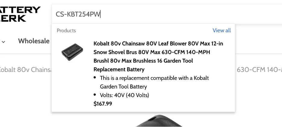Open the Wholesale menu item
Screen dimensions: 282x127
[x=34, y=41]
